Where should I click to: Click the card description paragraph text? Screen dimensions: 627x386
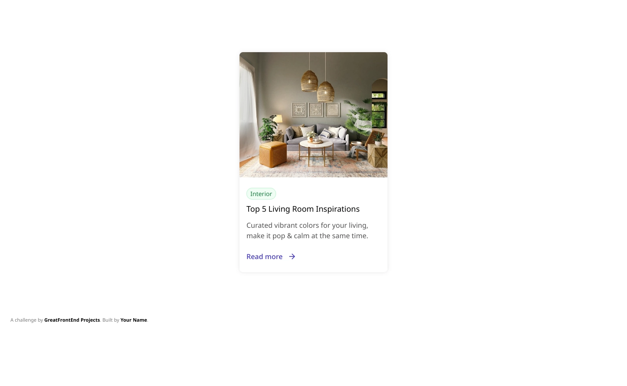point(307,230)
